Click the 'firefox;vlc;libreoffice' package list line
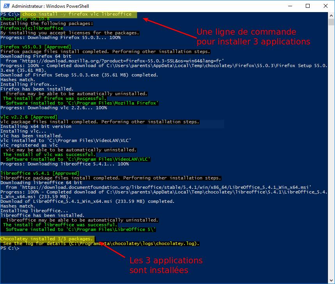The width and height of the screenshot is (335, 284). click(32, 28)
